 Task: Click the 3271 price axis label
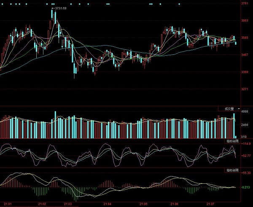(x=244, y=89)
